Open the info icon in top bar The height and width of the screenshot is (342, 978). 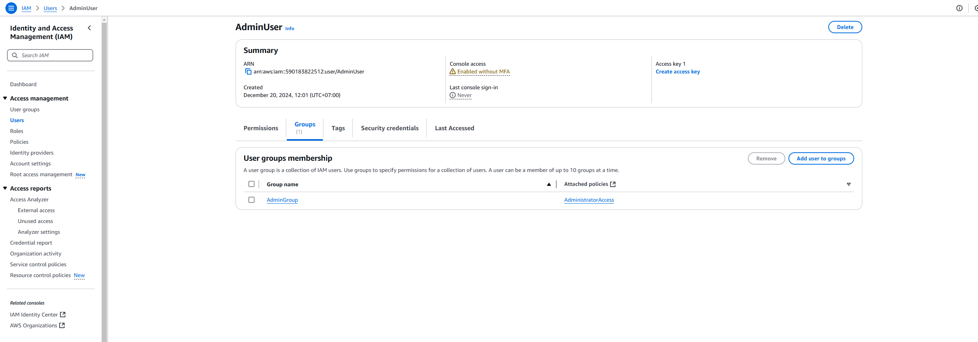(959, 8)
